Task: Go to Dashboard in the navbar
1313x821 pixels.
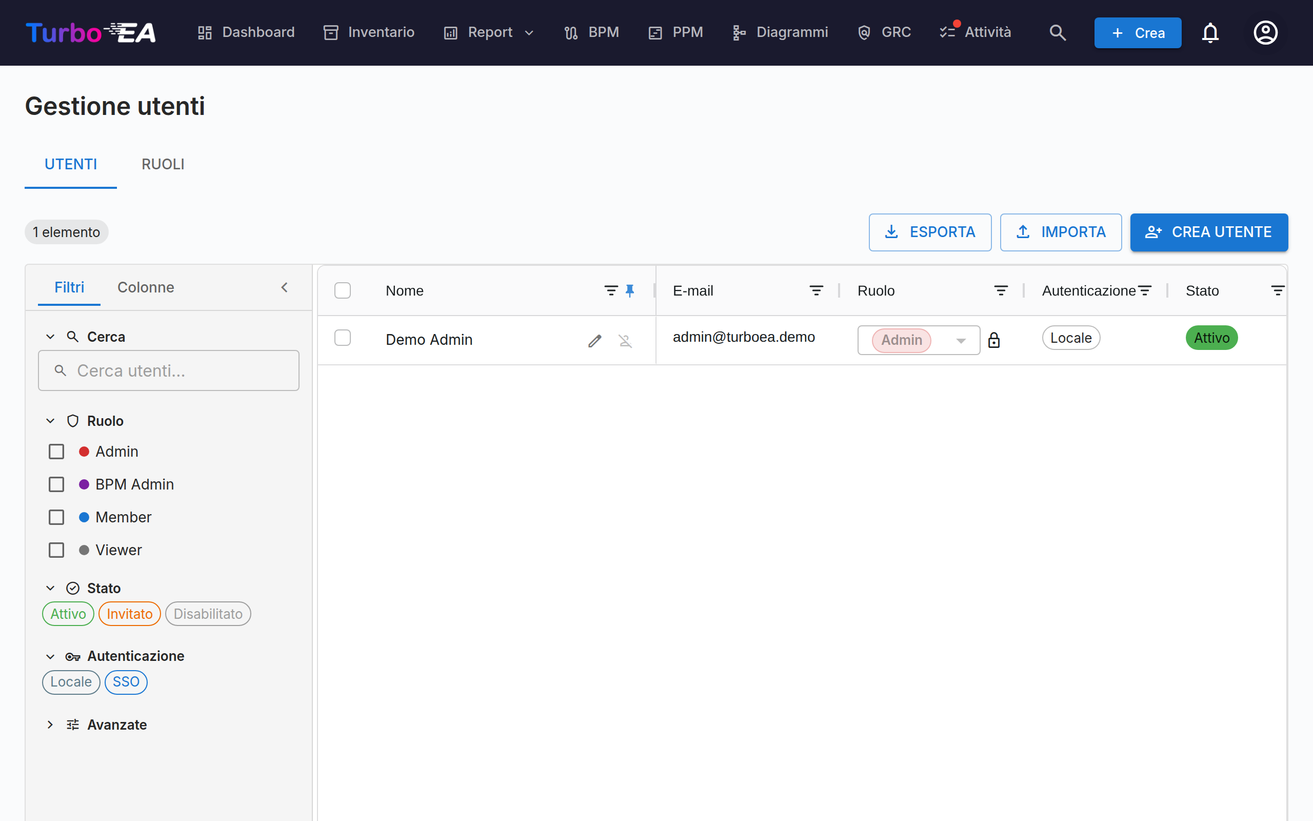Action: (x=246, y=32)
